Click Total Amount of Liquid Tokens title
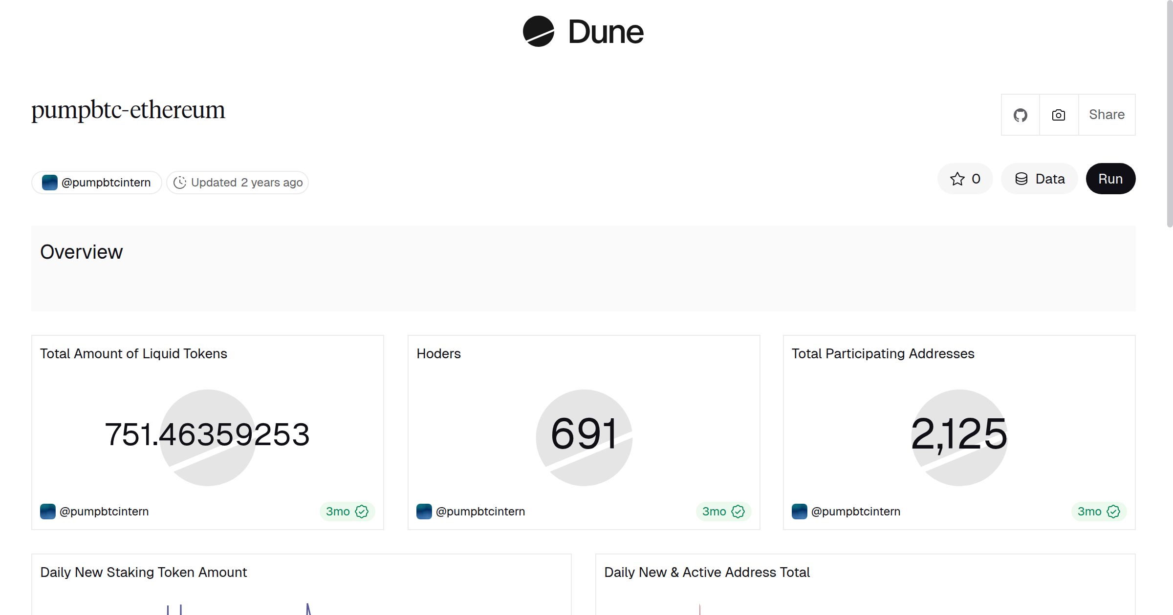The height and width of the screenshot is (615, 1173). click(133, 353)
